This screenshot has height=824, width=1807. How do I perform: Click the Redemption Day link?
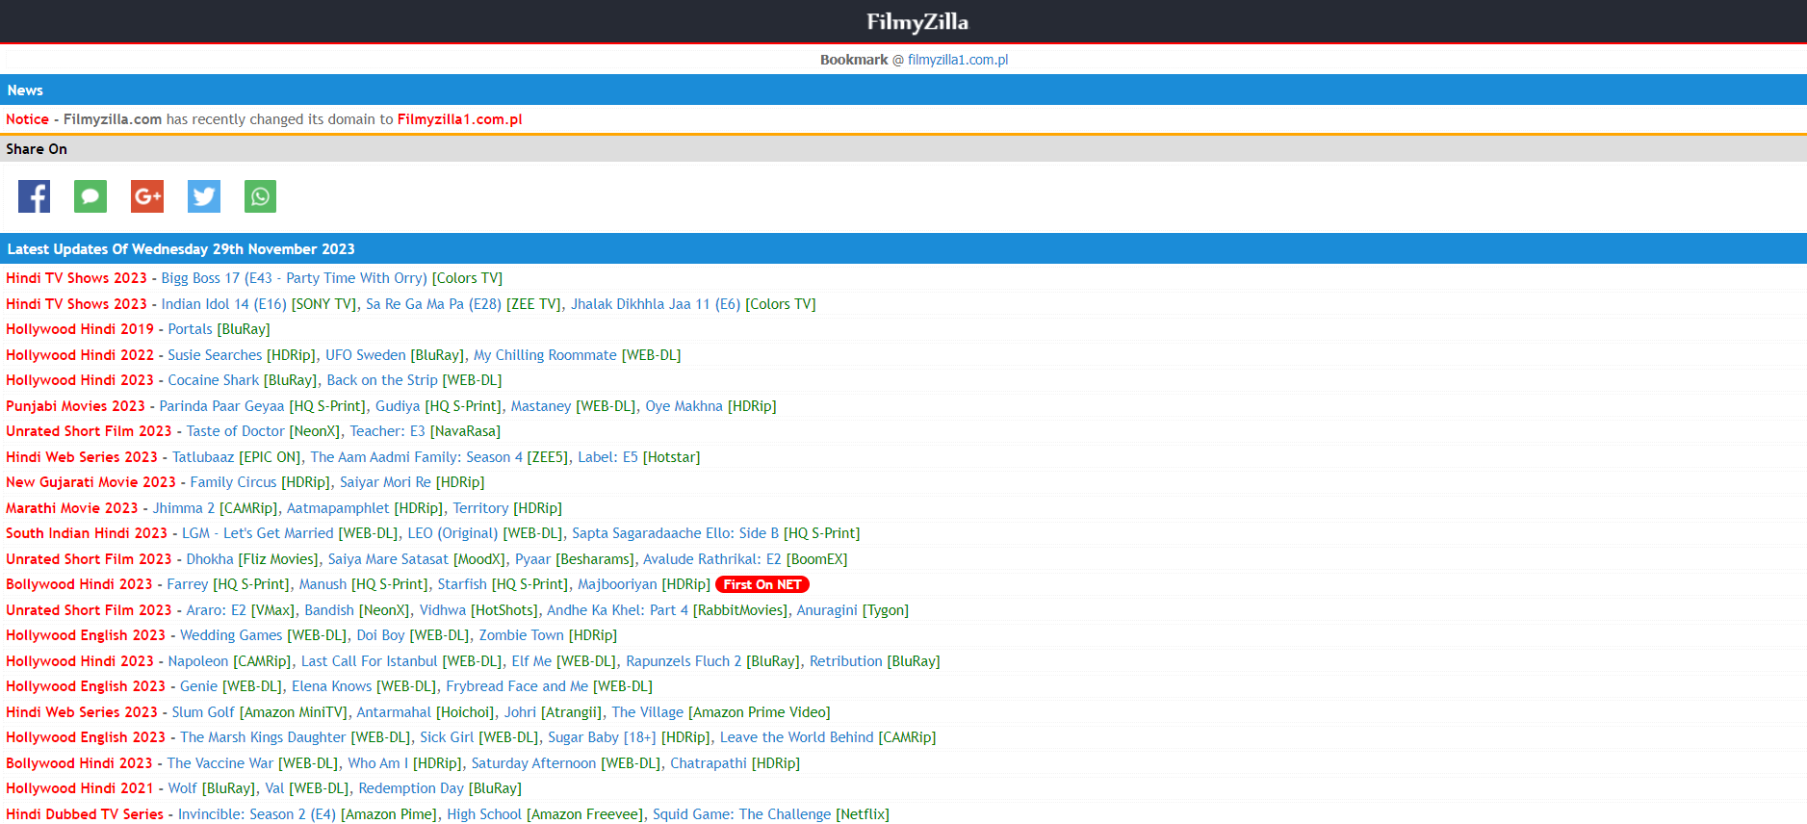[410, 788]
